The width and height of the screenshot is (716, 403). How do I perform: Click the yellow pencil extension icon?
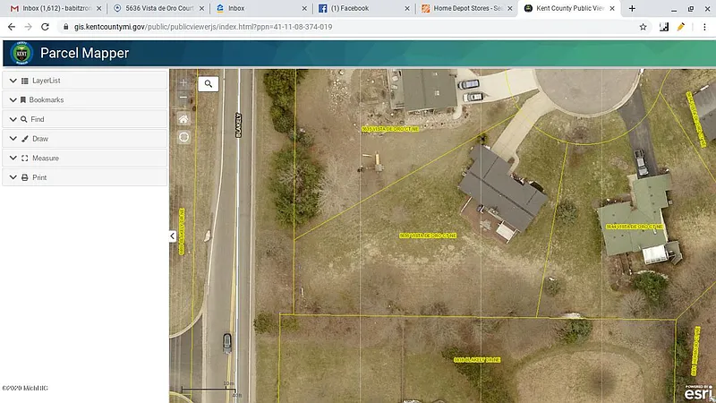pos(681,27)
